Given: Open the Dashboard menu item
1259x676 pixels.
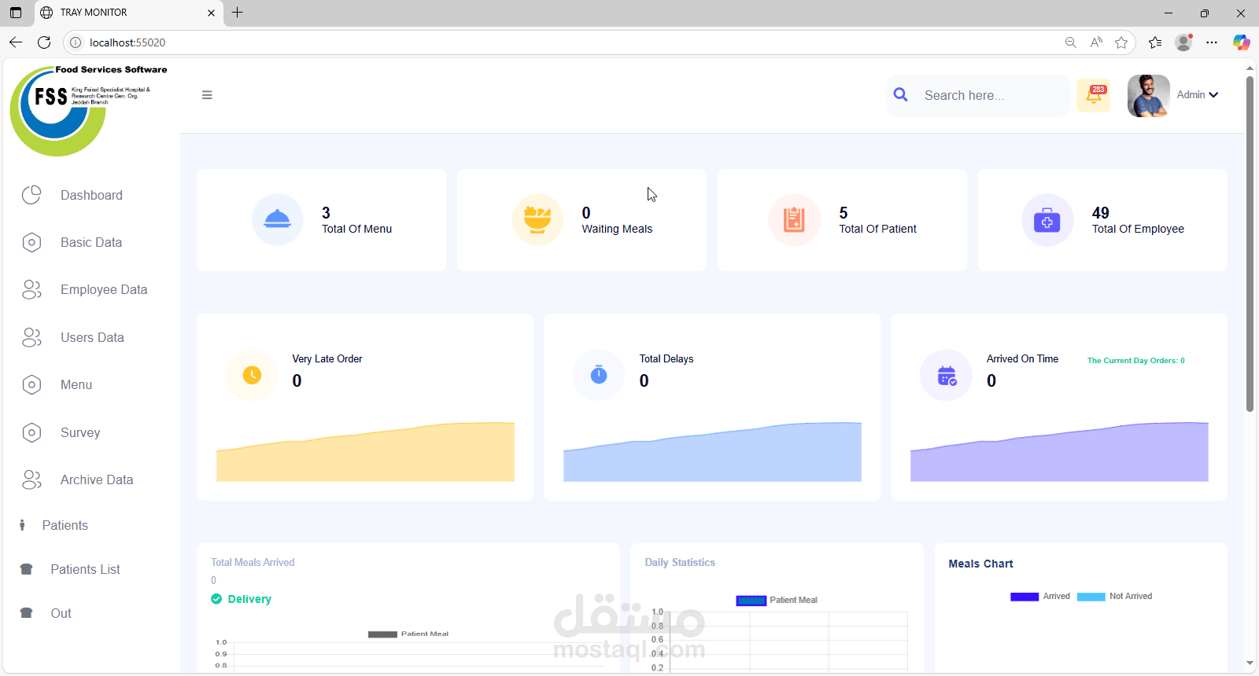Looking at the screenshot, I should click(x=91, y=195).
